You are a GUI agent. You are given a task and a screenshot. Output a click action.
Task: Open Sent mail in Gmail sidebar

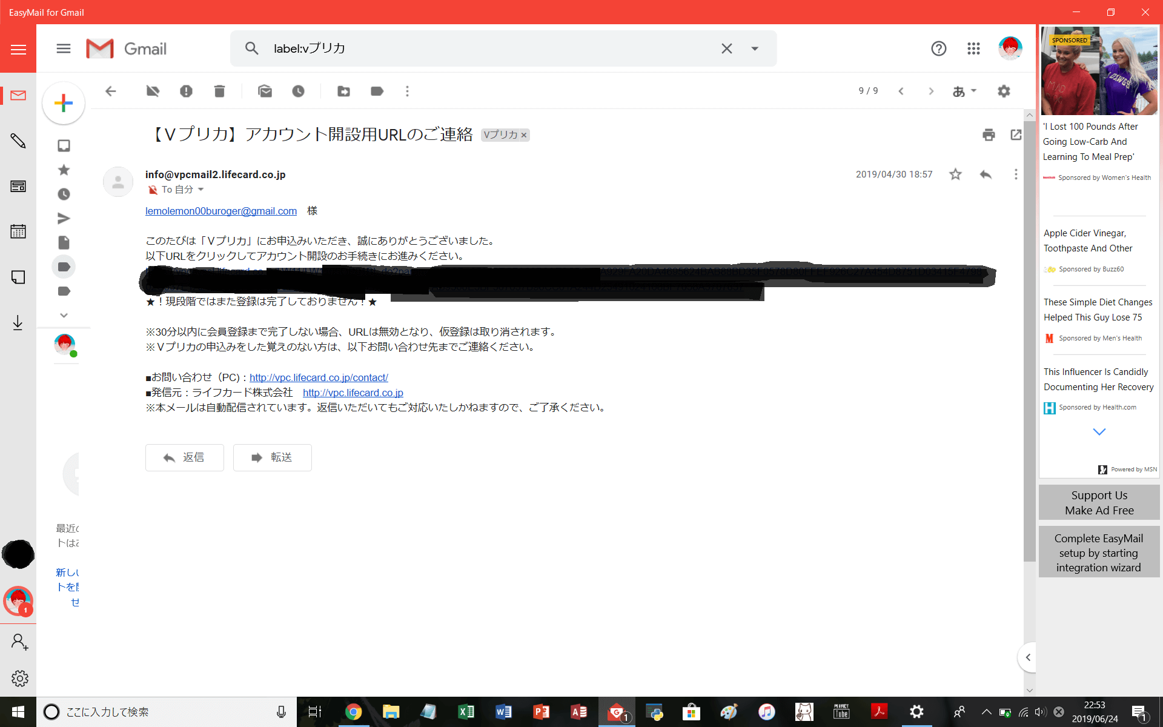click(64, 218)
